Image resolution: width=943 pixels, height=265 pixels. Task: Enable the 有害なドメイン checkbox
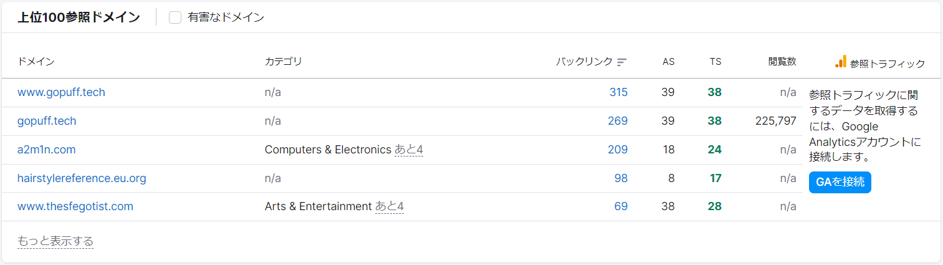(x=175, y=17)
